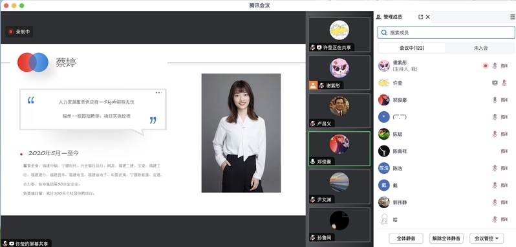This screenshot has width=516, height=247.
Task: Click screen share icon next to 许莹
Action: tap(495, 83)
